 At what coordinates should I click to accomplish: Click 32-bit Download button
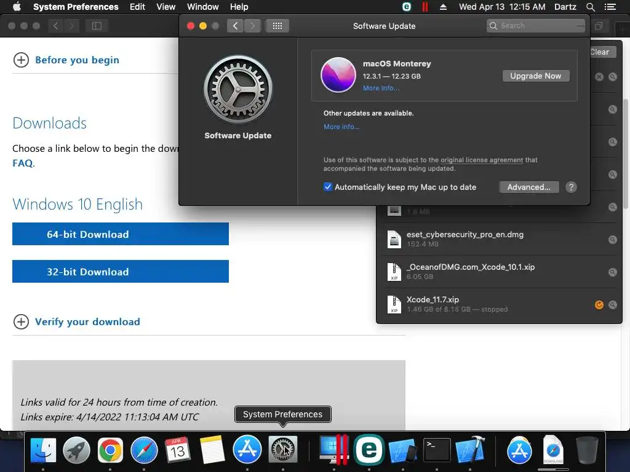(121, 271)
